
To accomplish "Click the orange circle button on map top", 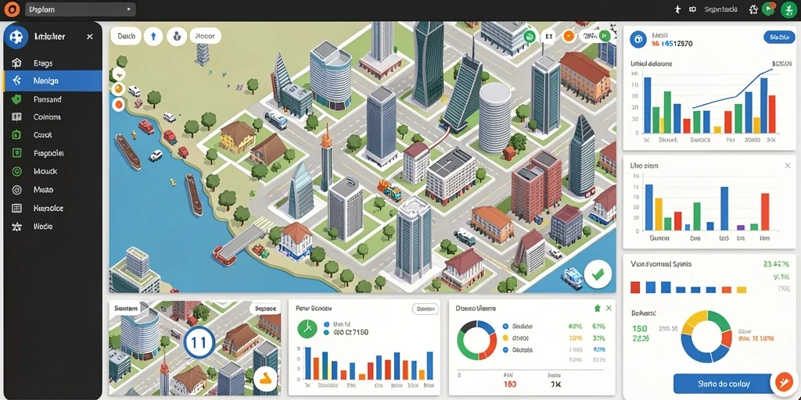I will [x=568, y=36].
